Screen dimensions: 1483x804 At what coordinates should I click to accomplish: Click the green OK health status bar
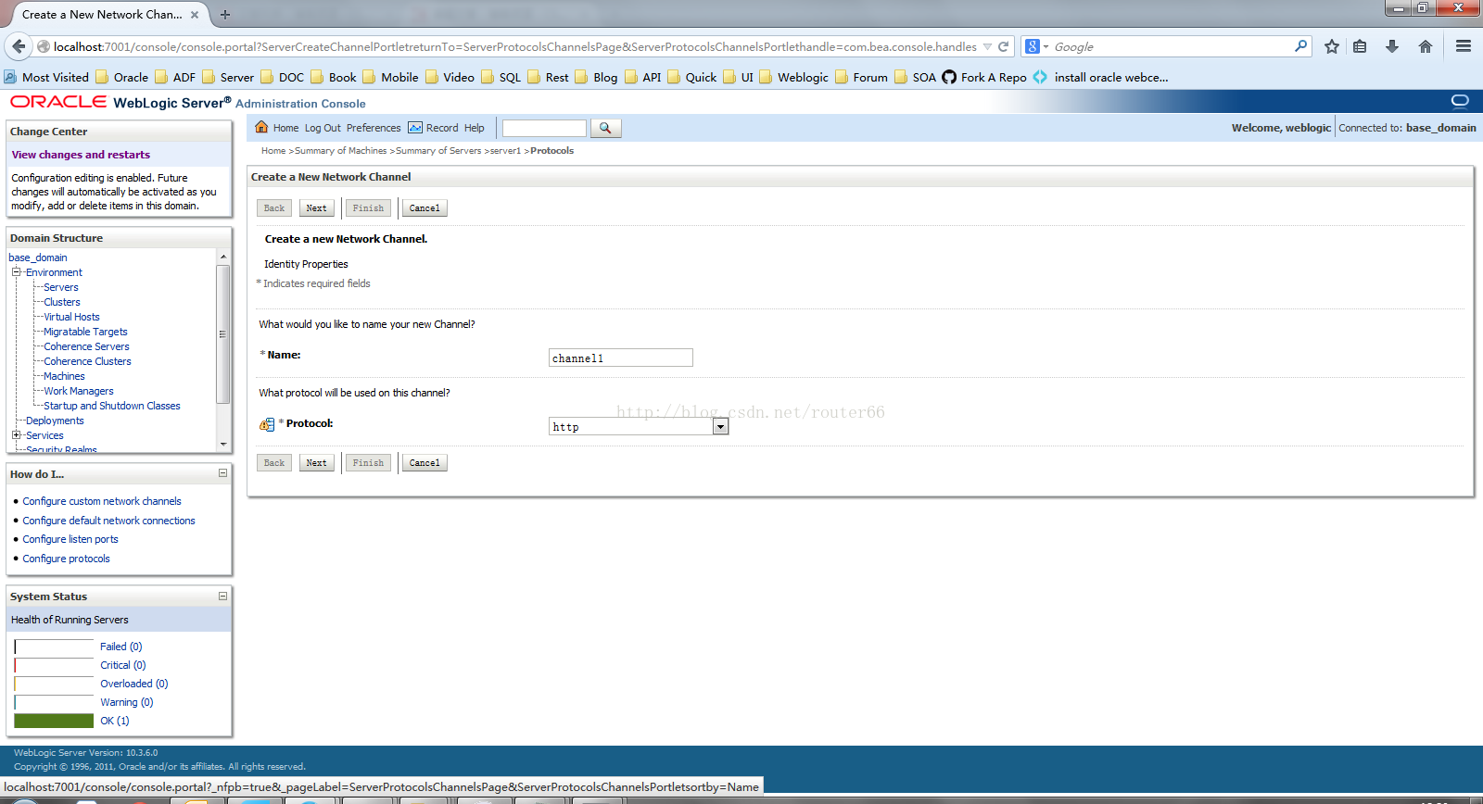coord(54,721)
